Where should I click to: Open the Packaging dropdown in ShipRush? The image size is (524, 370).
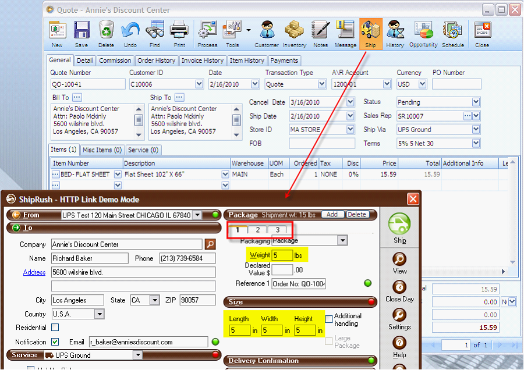point(342,240)
